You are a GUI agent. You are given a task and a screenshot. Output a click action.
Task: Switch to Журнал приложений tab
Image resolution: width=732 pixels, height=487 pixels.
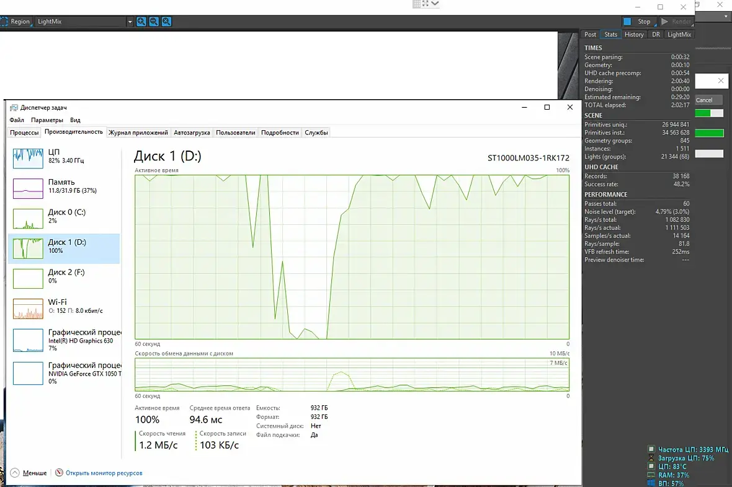tap(138, 133)
